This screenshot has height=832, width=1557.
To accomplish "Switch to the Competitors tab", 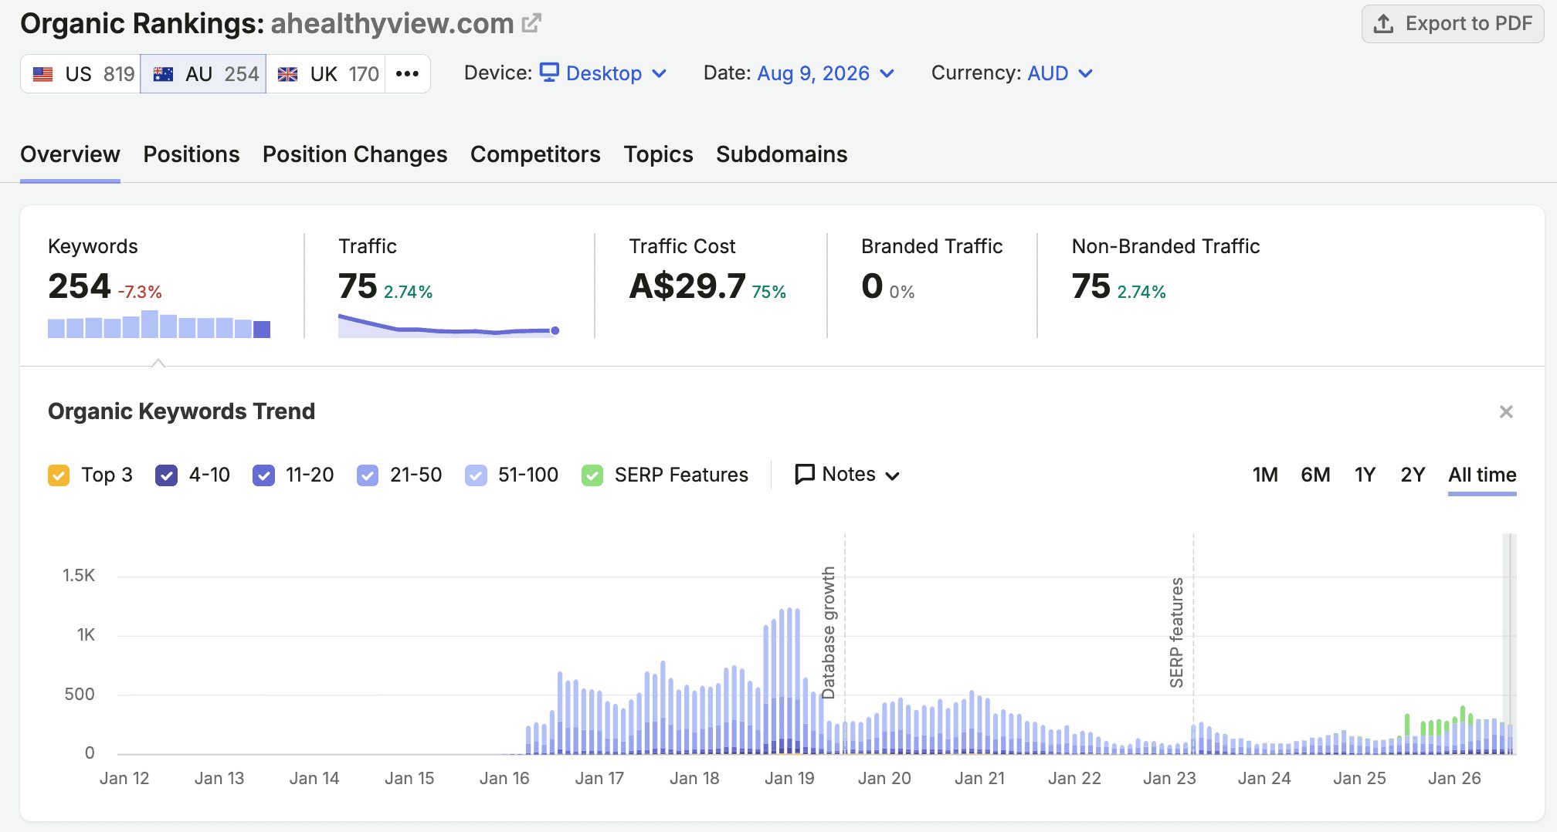I will [535, 154].
